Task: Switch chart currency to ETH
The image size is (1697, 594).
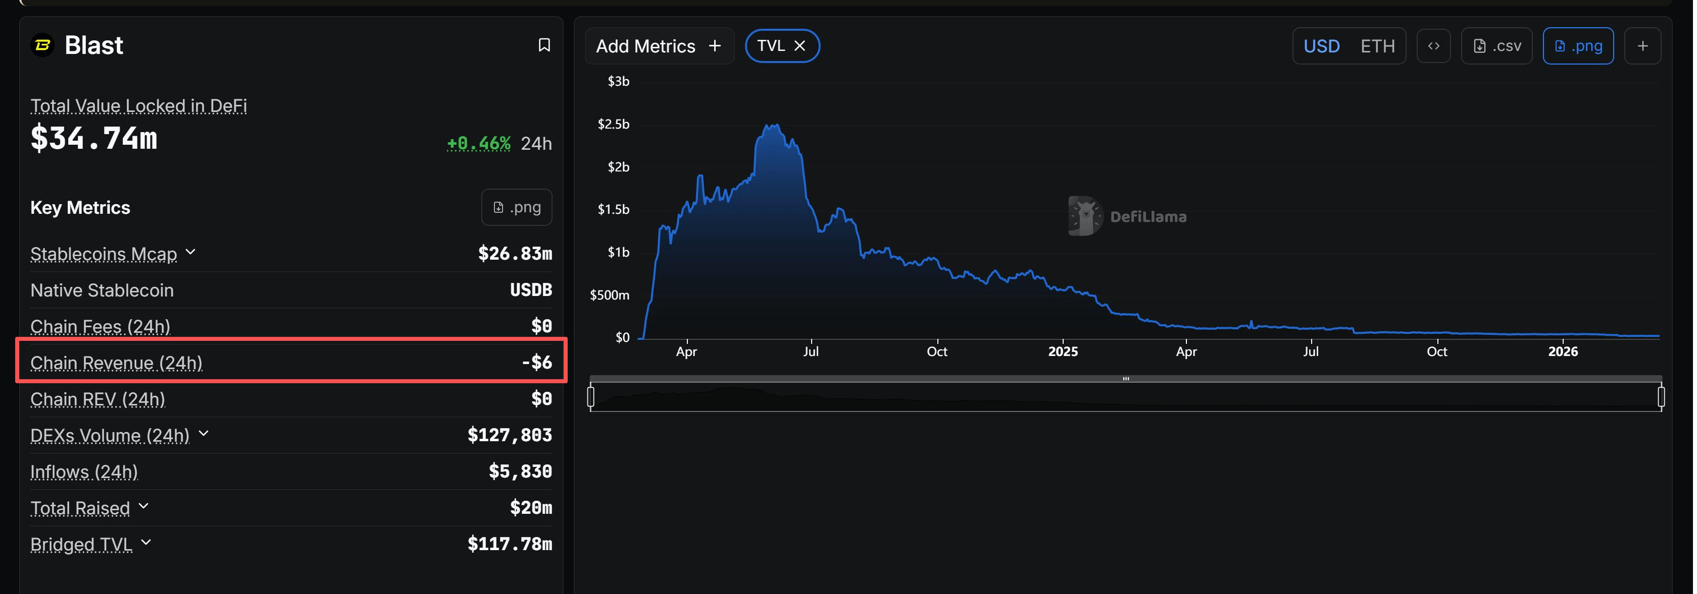Action: 1377,46
